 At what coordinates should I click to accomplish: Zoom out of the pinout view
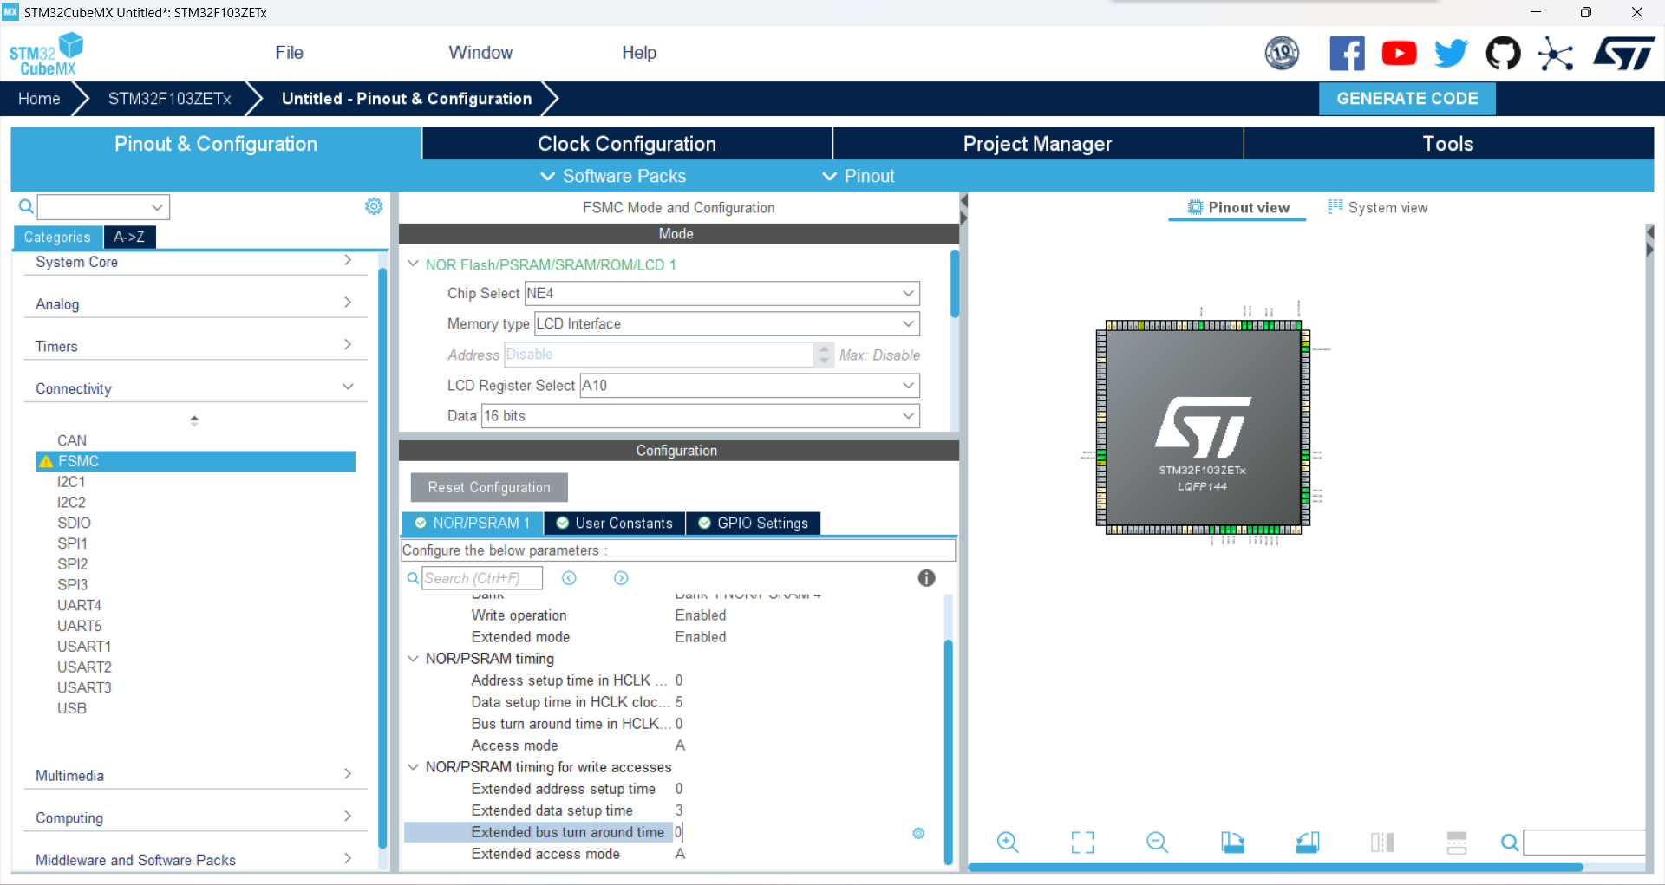[1157, 842]
